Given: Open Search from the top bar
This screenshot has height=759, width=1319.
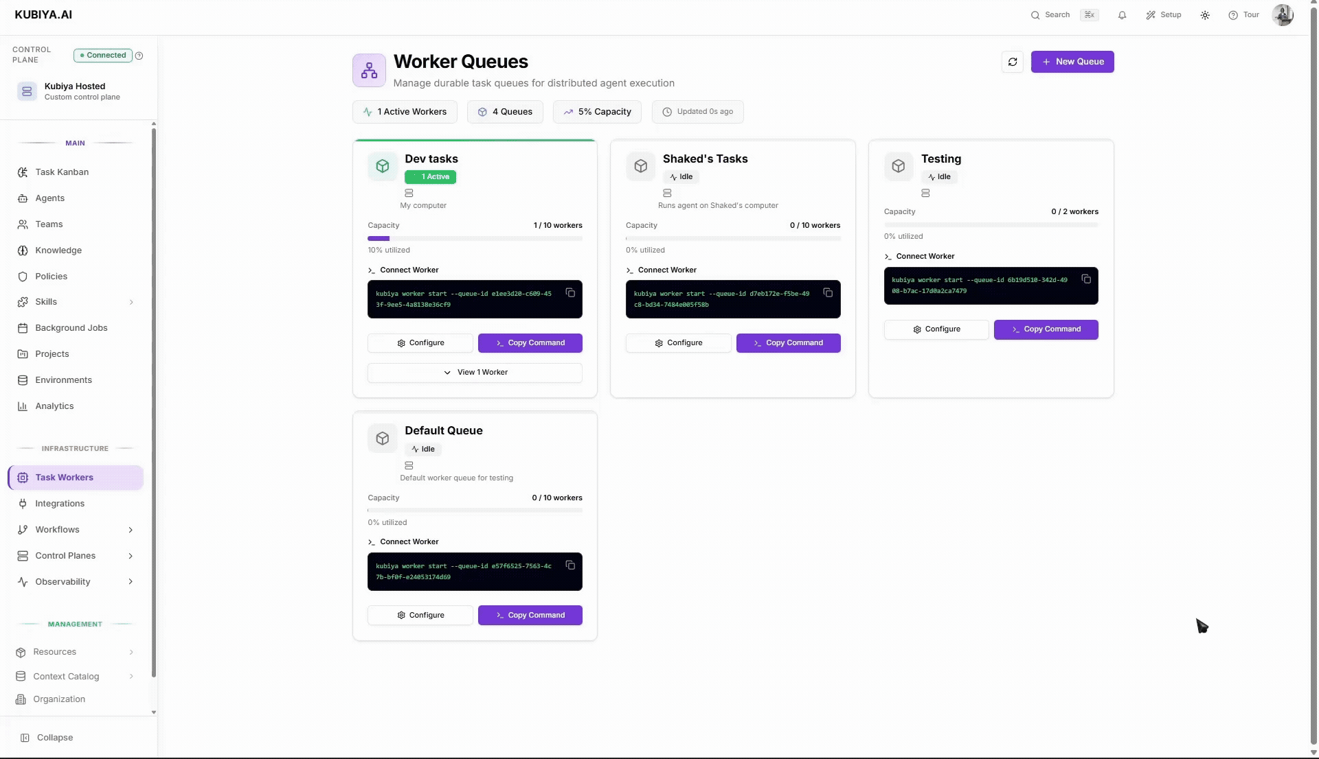Looking at the screenshot, I should (1050, 14).
